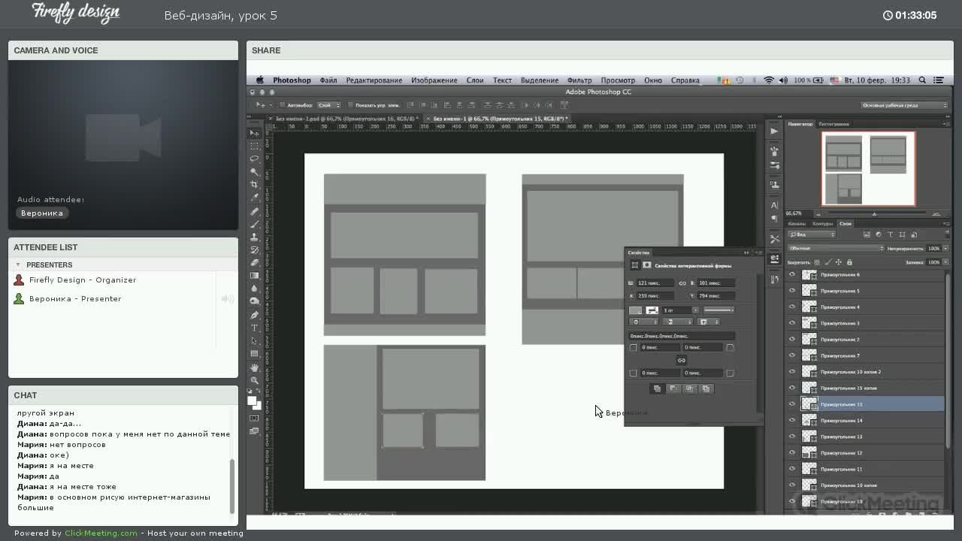
Task: Hide the Прямоугольник 5 layer
Action: (x=792, y=291)
